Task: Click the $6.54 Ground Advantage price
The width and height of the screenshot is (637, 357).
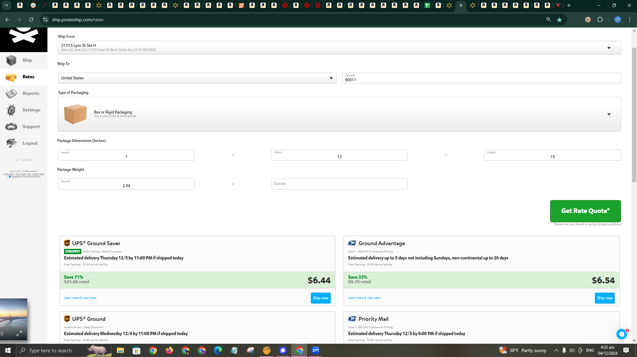Action: [x=603, y=280]
